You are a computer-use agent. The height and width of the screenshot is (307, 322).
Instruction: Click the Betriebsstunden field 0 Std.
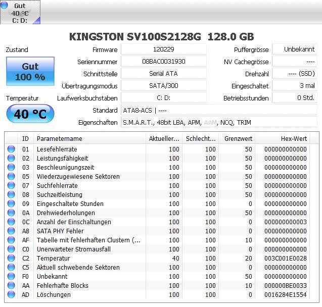click(295, 97)
